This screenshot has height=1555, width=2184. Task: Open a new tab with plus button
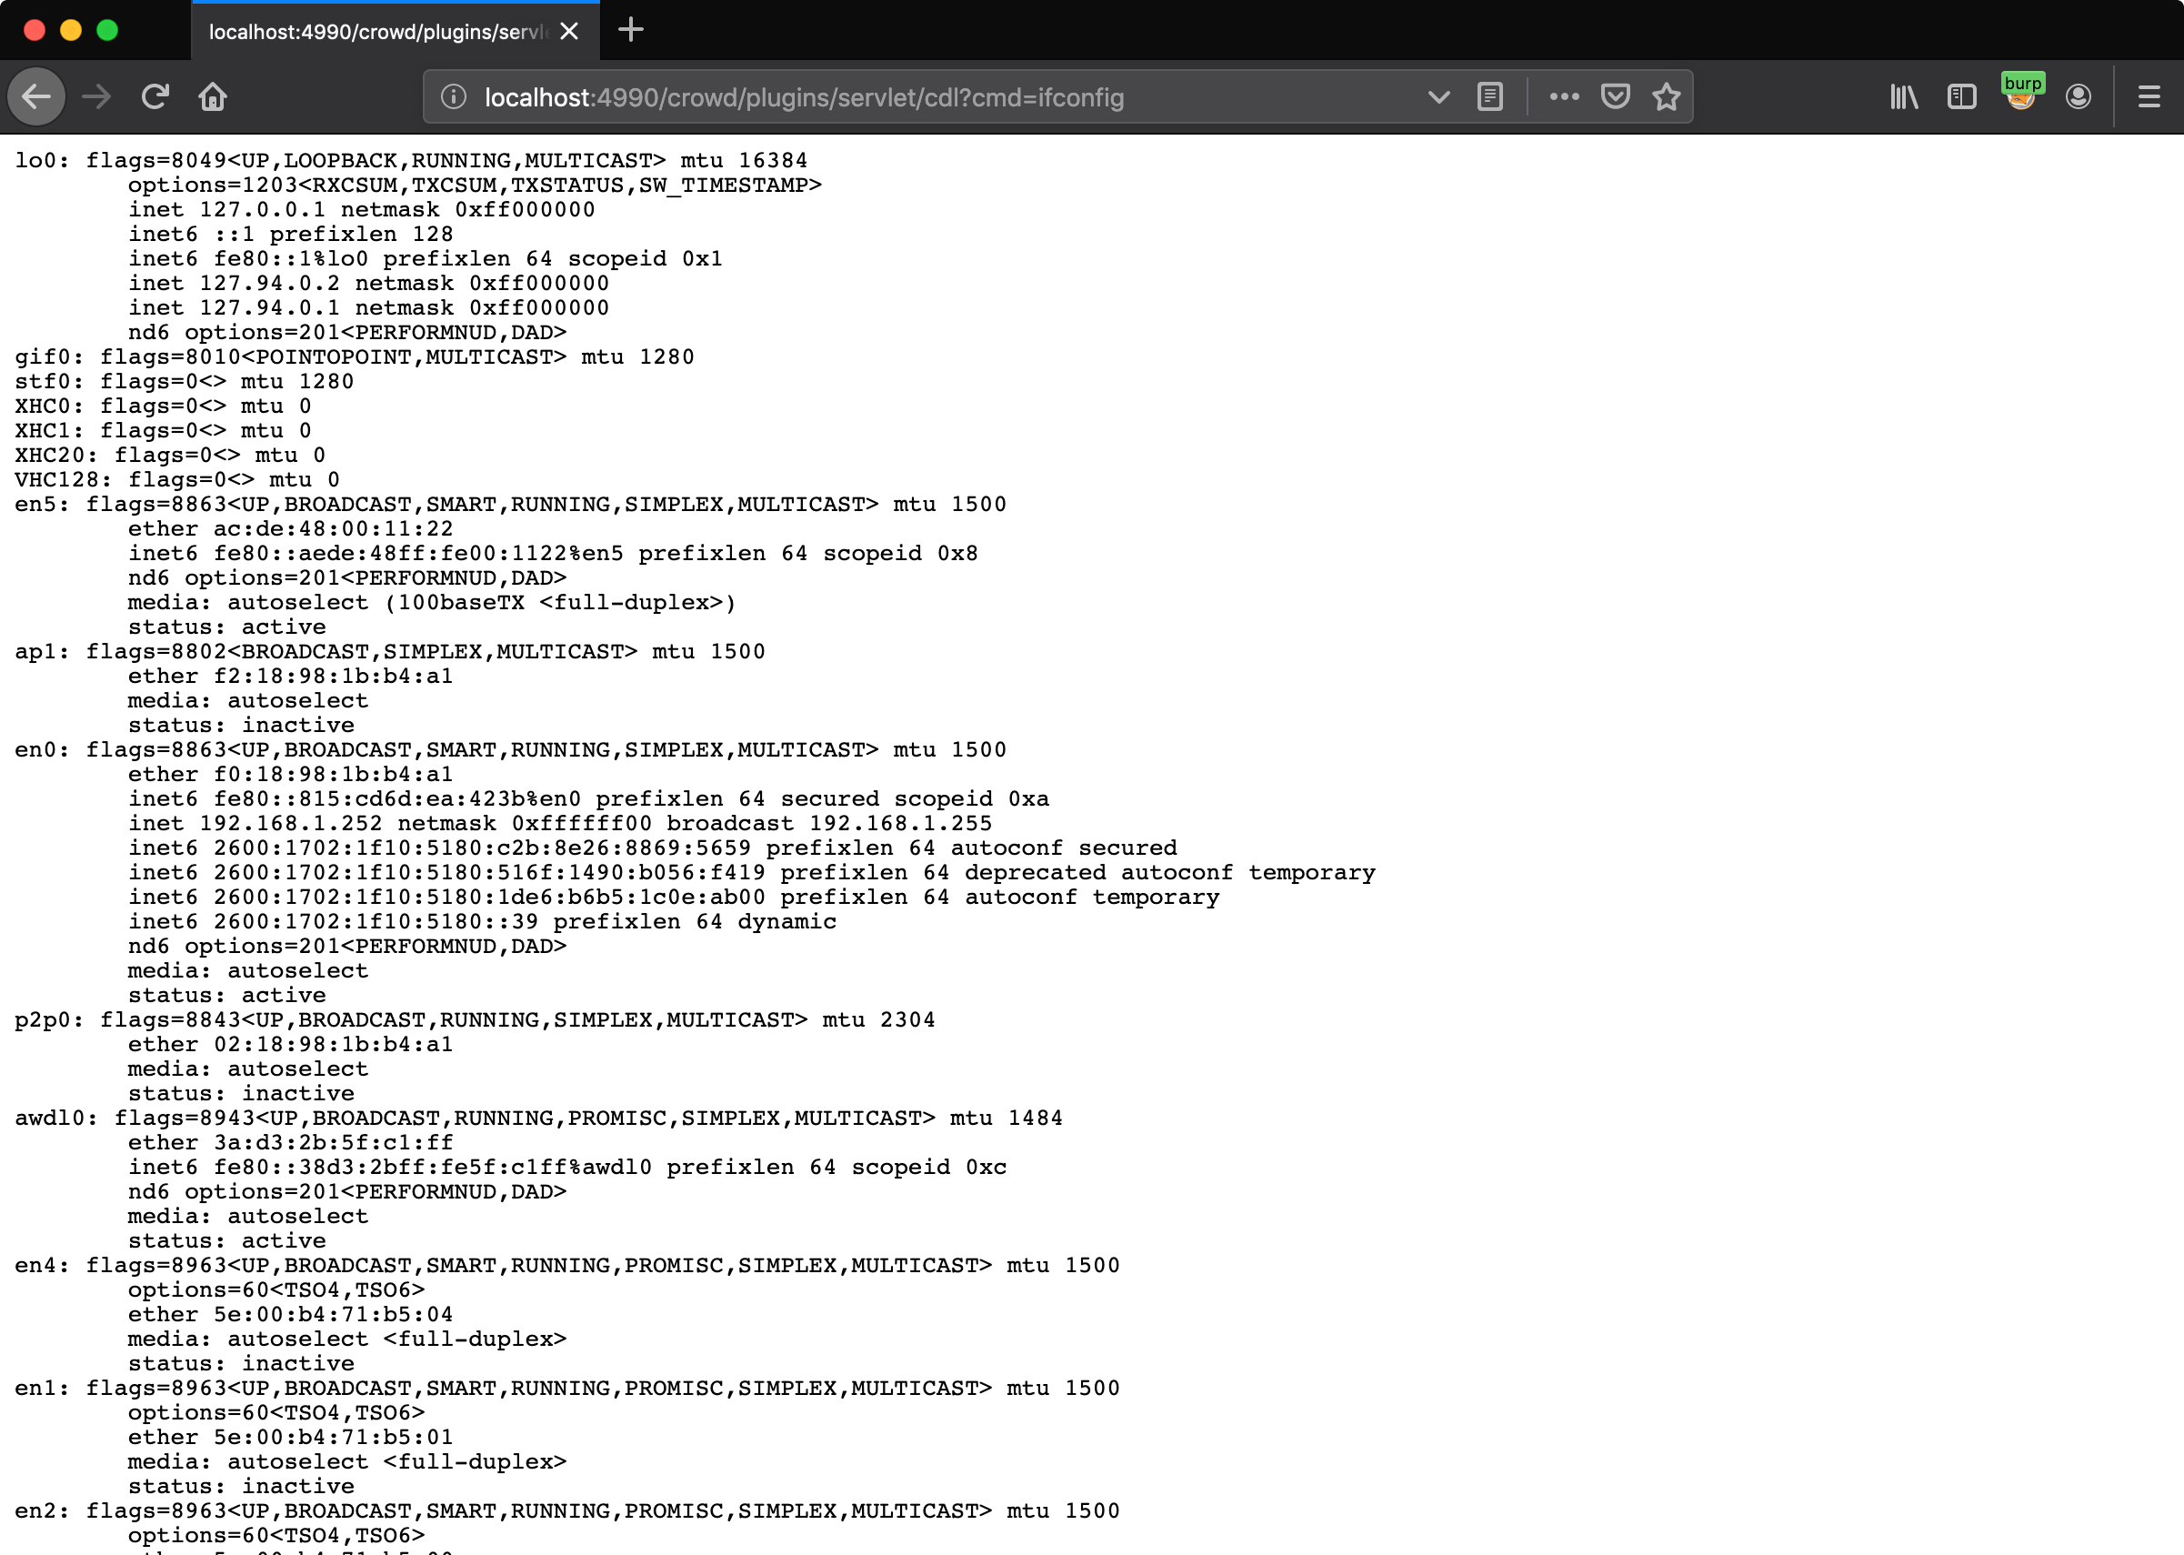tap(631, 30)
